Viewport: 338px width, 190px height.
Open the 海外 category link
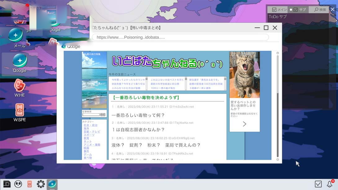pos(86,128)
